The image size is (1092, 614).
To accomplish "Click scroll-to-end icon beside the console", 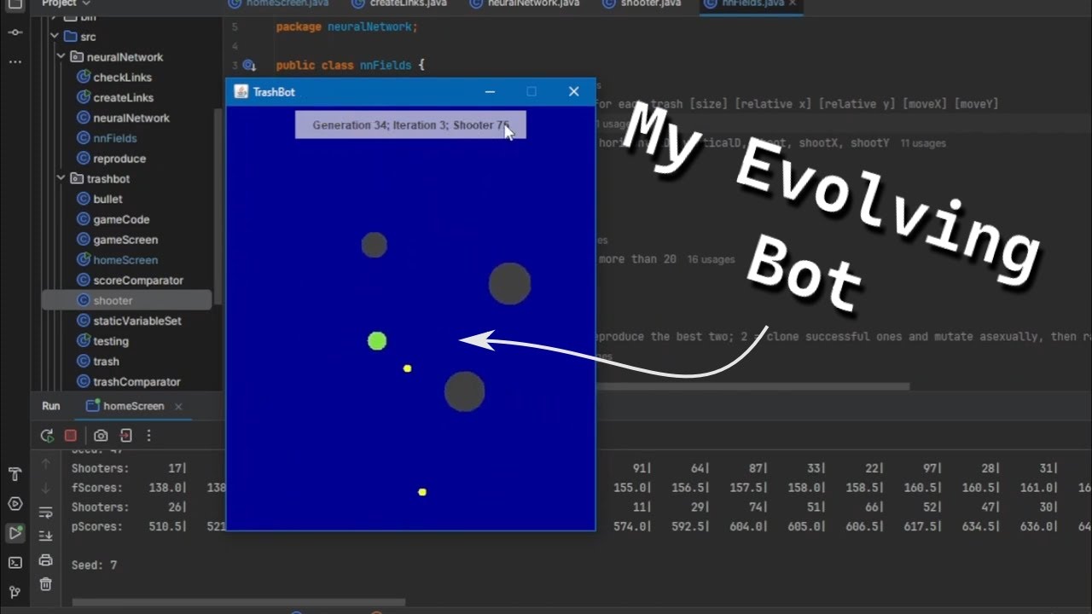I will (46, 536).
